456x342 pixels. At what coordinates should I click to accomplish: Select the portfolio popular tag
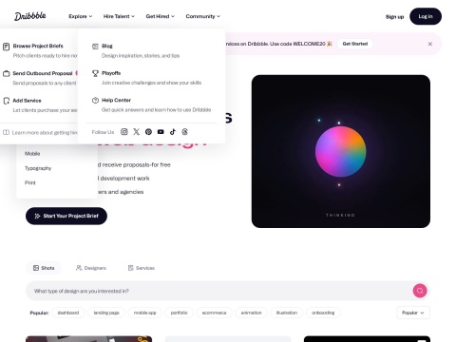pyautogui.click(x=179, y=313)
